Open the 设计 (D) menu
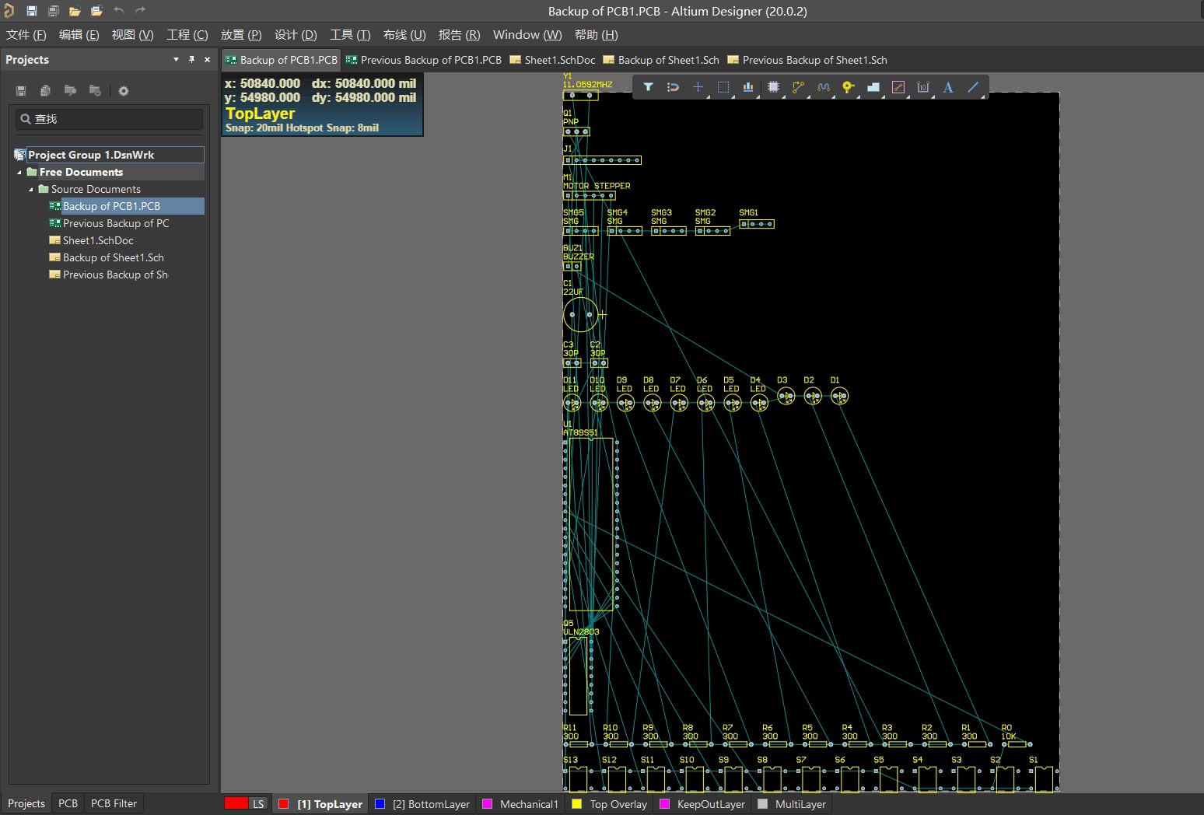This screenshot has height=815, width=1204. (296, 35)
